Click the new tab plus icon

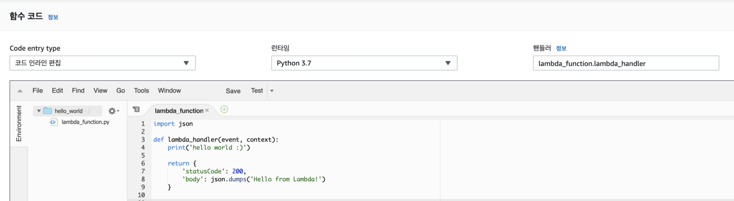click(x=224, y=109)
